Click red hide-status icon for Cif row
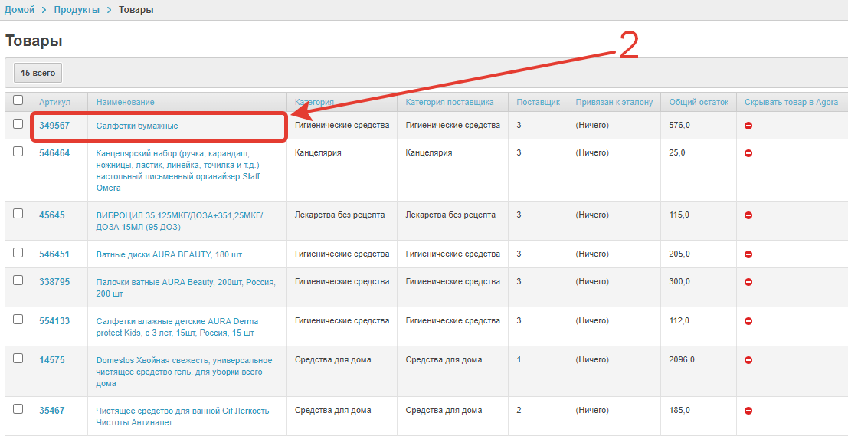The image size is (848, 436). (x=748, y=411)
